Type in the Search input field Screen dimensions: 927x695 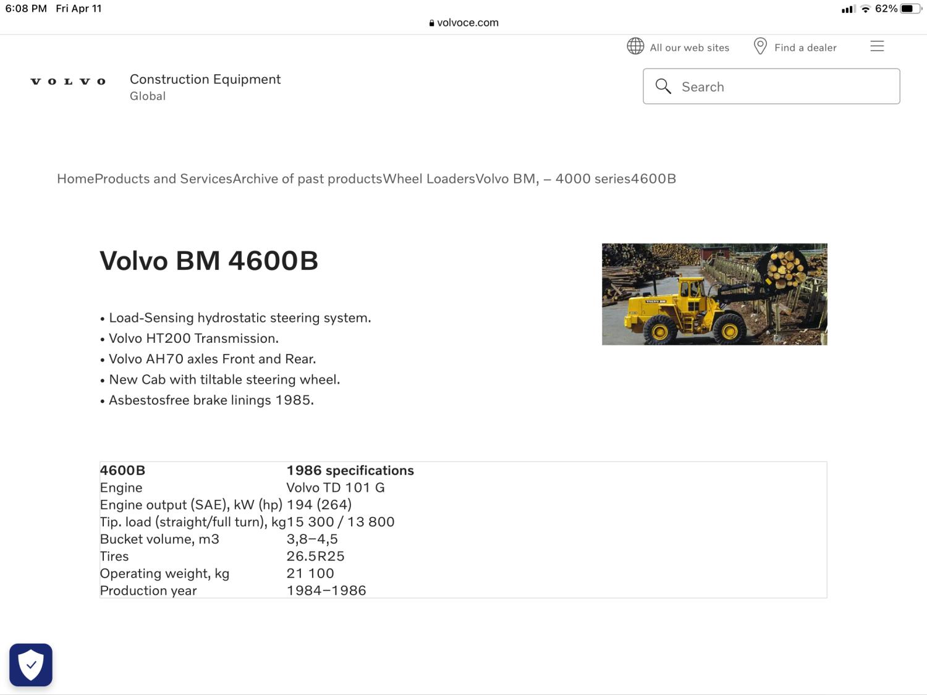click(785, 86)
